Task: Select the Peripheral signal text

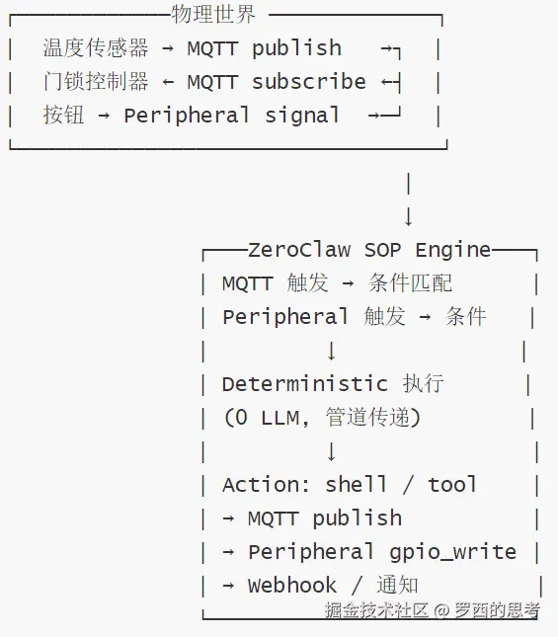Action: [x=231, y=115]
